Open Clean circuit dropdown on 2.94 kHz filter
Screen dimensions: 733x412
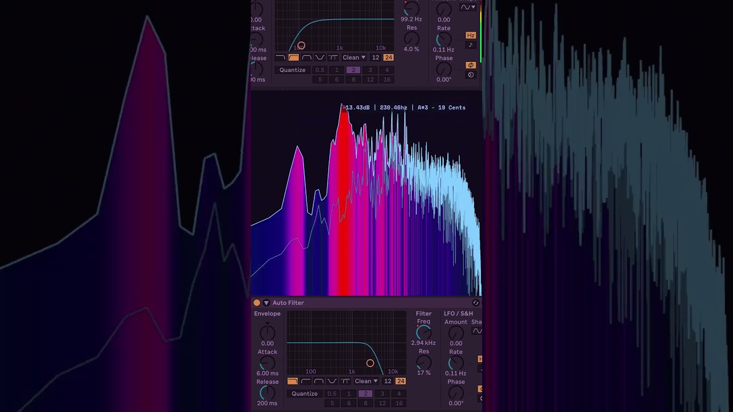click(x=366, y=382)
